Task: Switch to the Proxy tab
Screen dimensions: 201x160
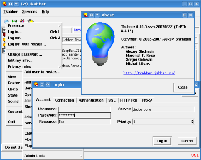Action: click(x=147, y=100)
